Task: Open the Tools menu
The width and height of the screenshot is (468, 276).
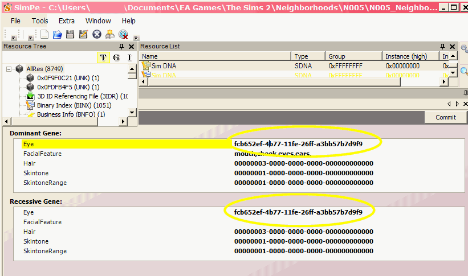Action: coord(40,21)
